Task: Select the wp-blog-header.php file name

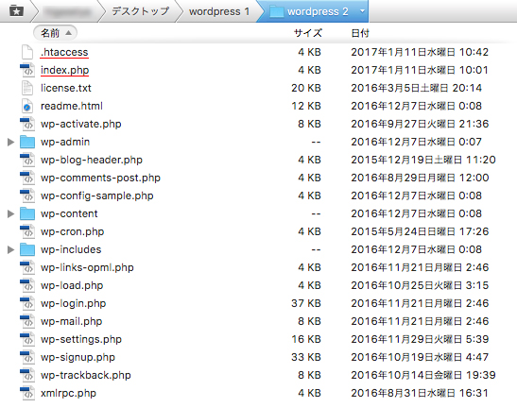Action: coord(92,160)
